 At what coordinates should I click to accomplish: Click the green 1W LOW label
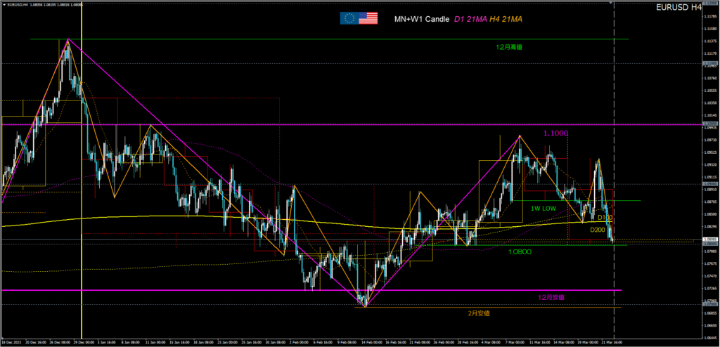[x=544, y=208]
